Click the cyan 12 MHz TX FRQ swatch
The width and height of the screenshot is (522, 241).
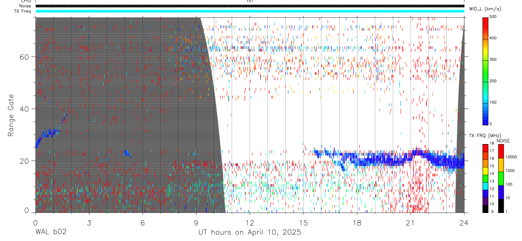click(x=485, y=185)
